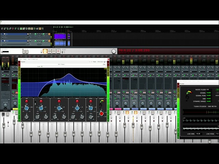Viewport: 219px width, 164px height.
Task: Click the MID 1 blue gain knob
Action: [59, 108]
